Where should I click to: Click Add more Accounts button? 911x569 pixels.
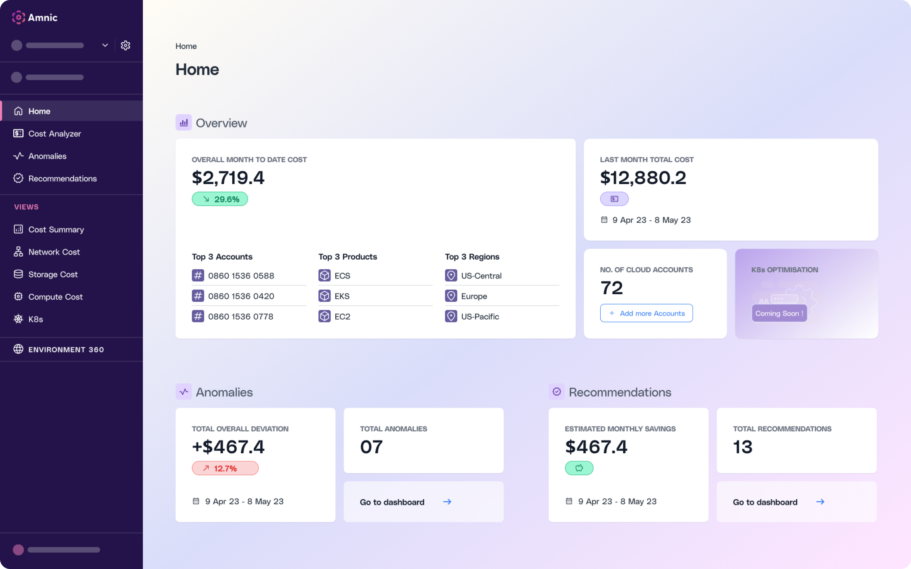pyautogui.click(x=647, y=313)
